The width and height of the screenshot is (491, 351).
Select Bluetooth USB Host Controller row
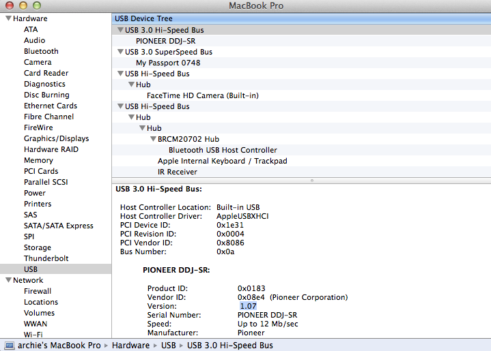[x=301, y=150]
